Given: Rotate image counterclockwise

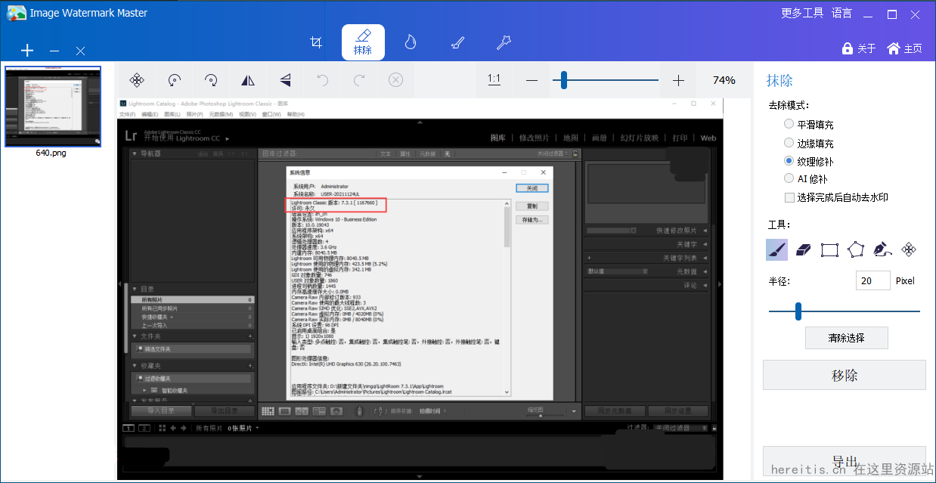Looking at the screenshot, I should pos(175,80).
